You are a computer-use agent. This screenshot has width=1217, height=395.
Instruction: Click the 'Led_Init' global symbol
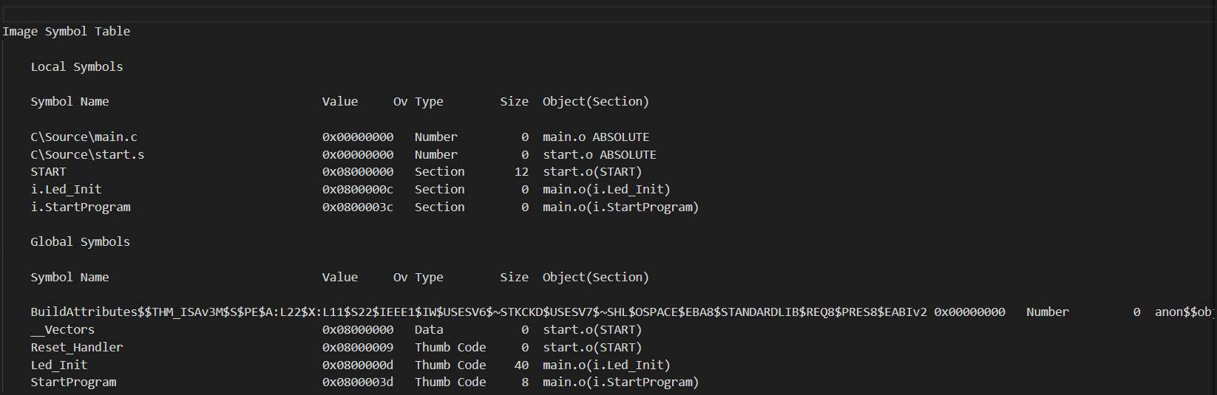tap(59, 365)
